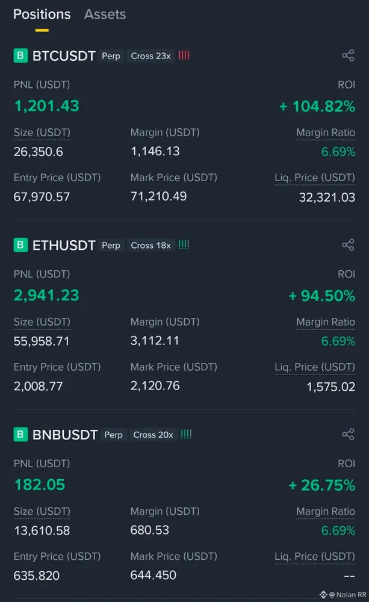Click the BTCUSDT share icon
The height and width of the screenshot is (602, 369).
(348, 56)
